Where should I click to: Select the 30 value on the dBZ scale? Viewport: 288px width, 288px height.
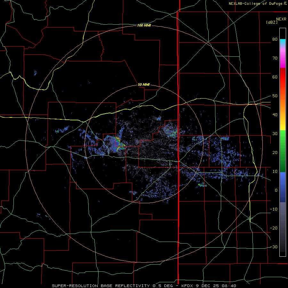pyautogui.click(x=275, y=133)
